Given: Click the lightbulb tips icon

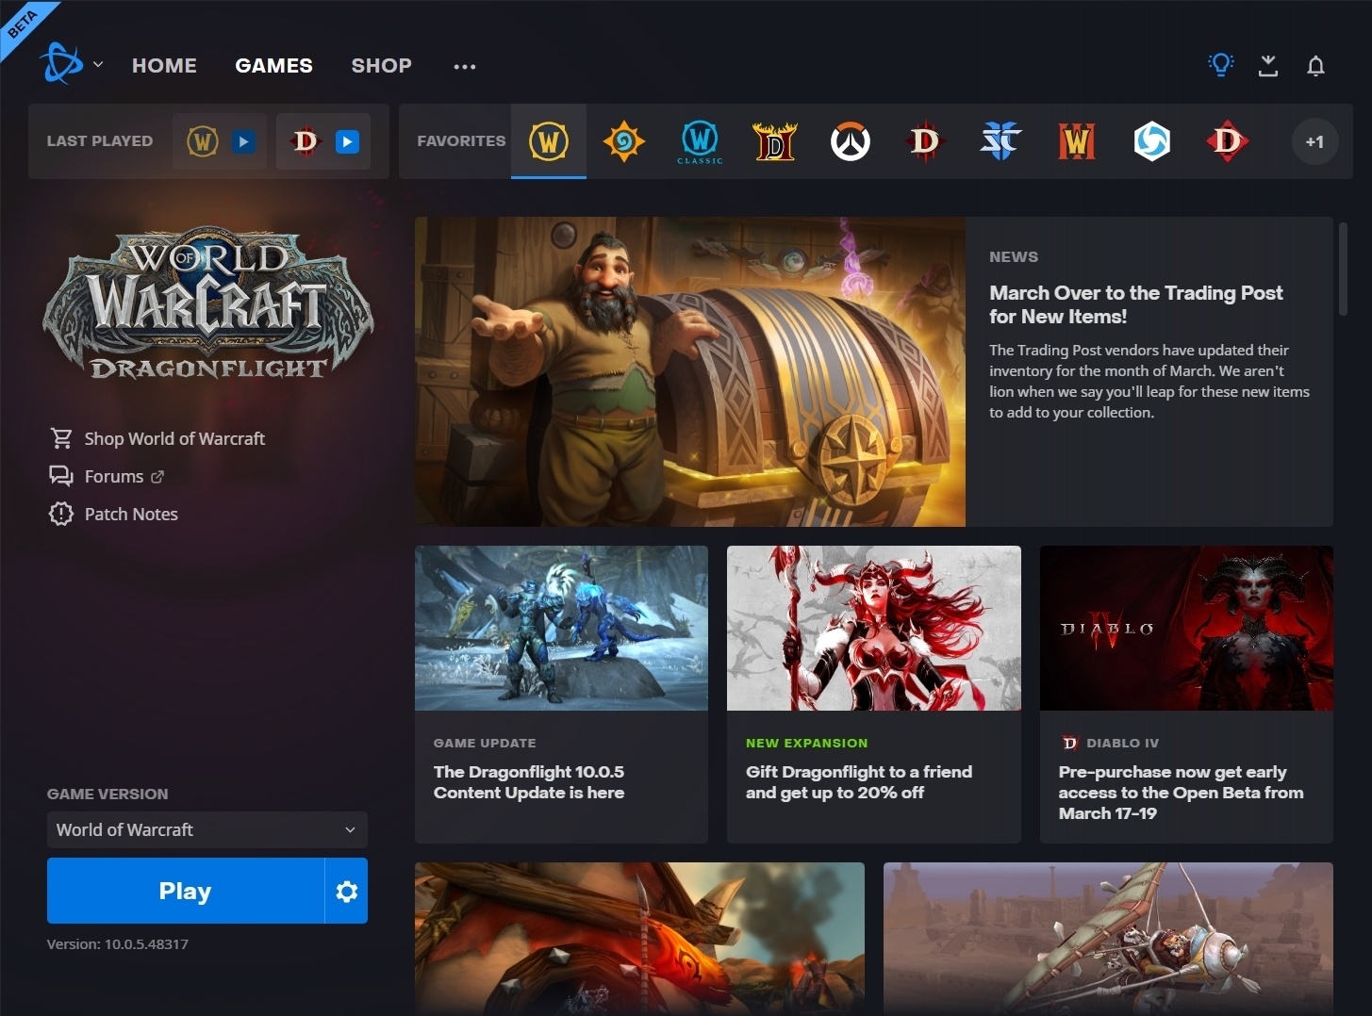Looking at the screenshot, I should point(1221,64).
